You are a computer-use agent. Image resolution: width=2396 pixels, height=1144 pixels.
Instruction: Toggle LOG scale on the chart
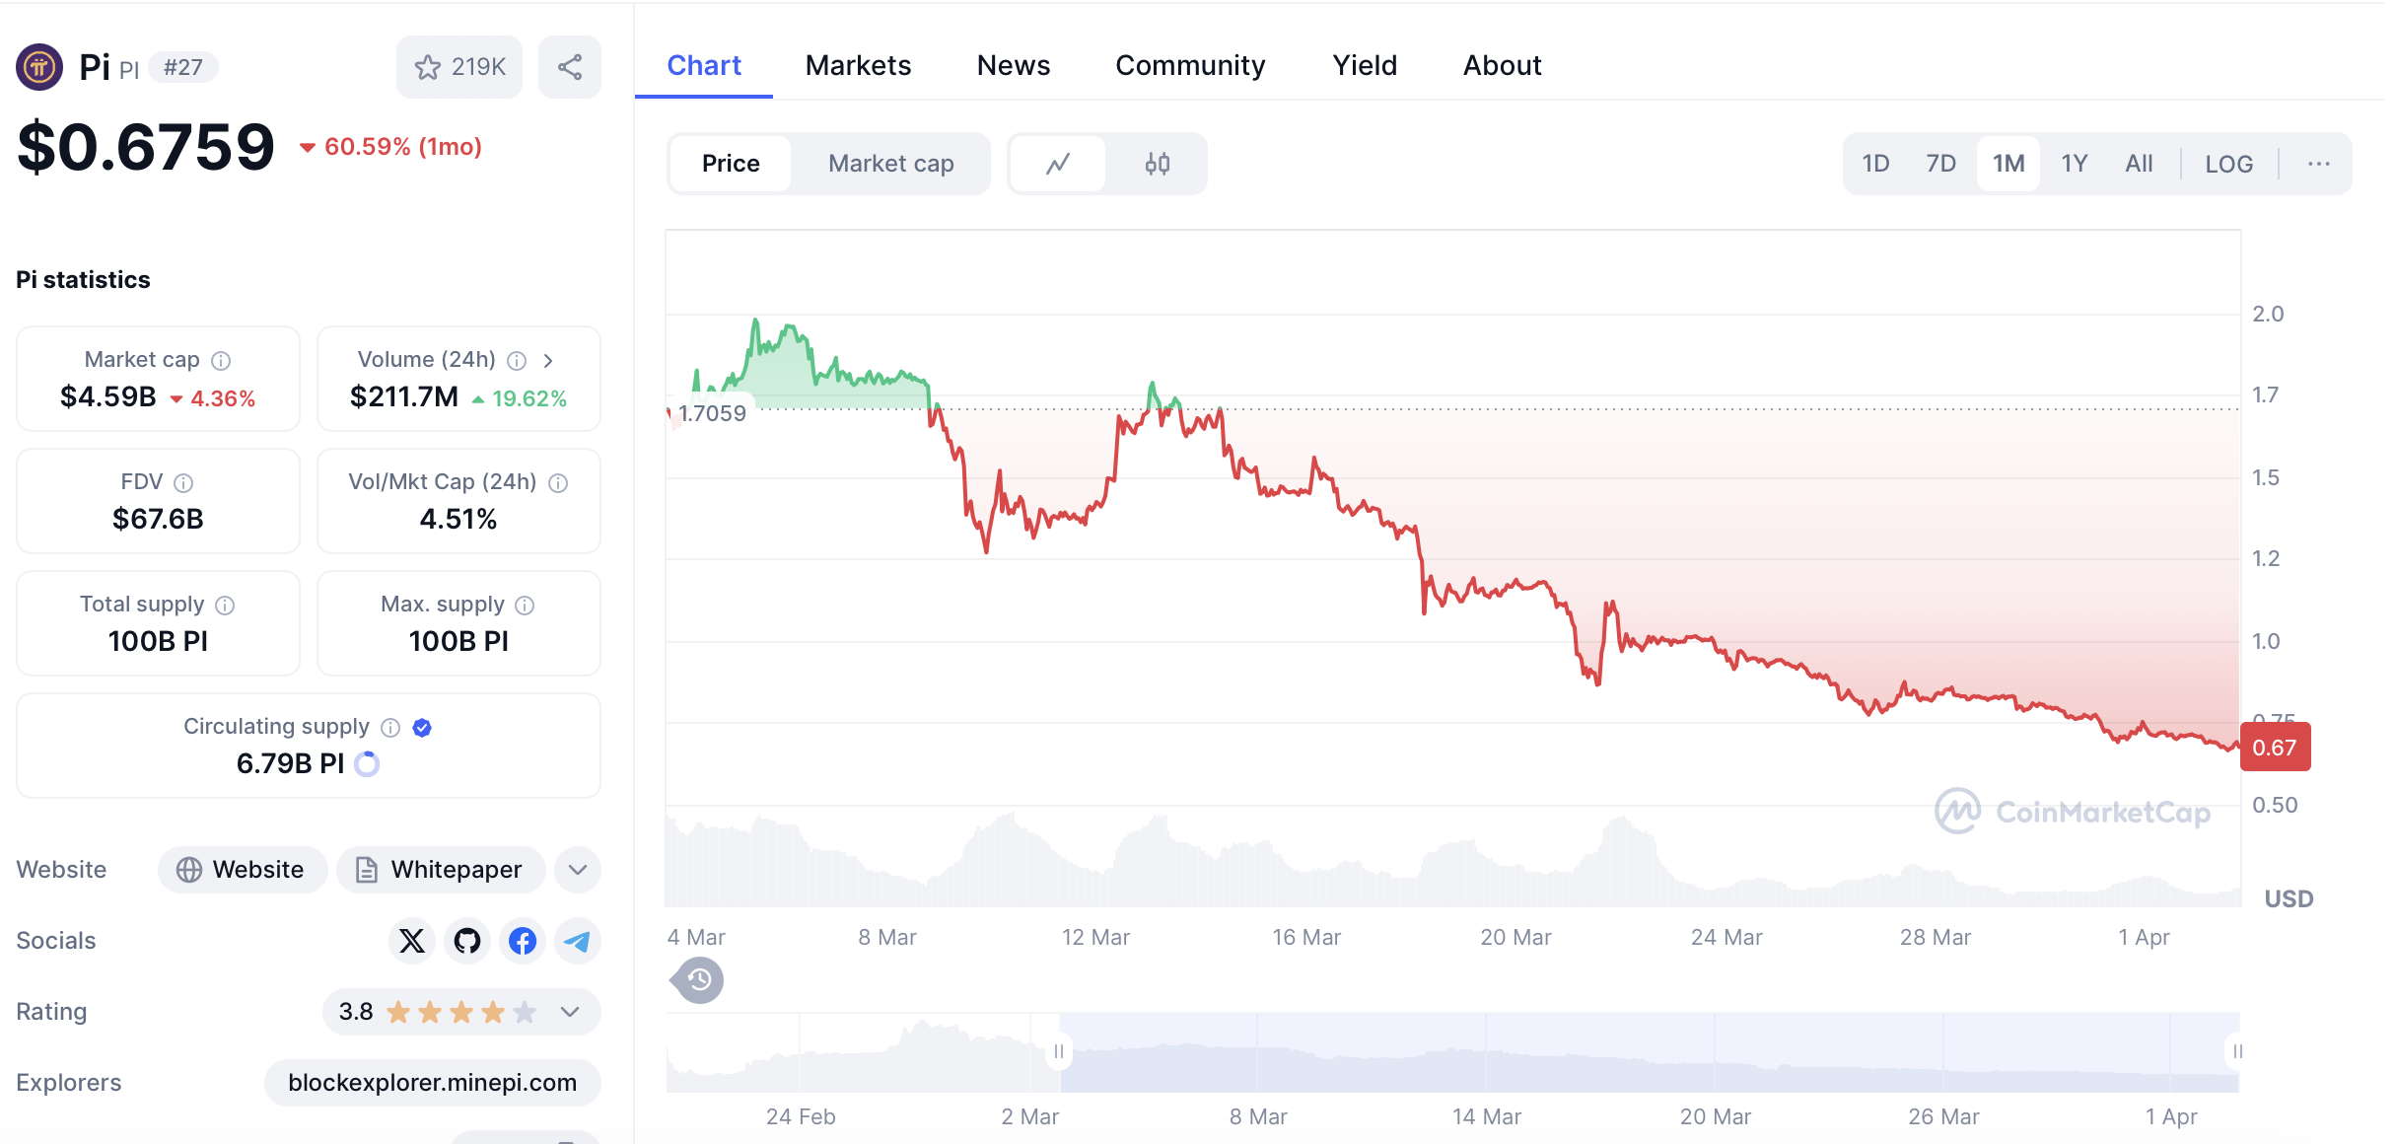[2228, 164]
